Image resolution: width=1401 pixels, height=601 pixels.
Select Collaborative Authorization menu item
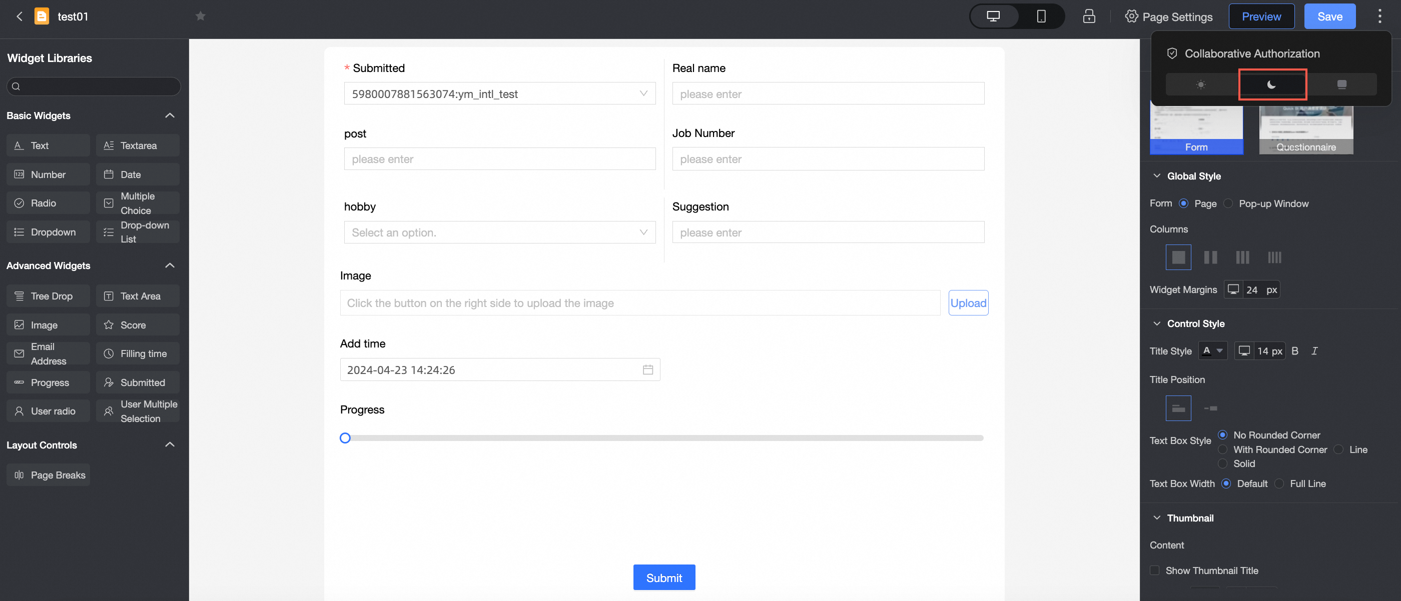tap(1252, 53)
